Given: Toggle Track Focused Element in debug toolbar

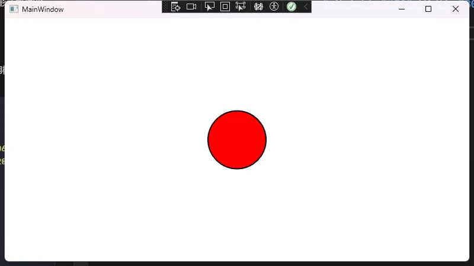Looking at the screenshot, I should tap(241, 7).
